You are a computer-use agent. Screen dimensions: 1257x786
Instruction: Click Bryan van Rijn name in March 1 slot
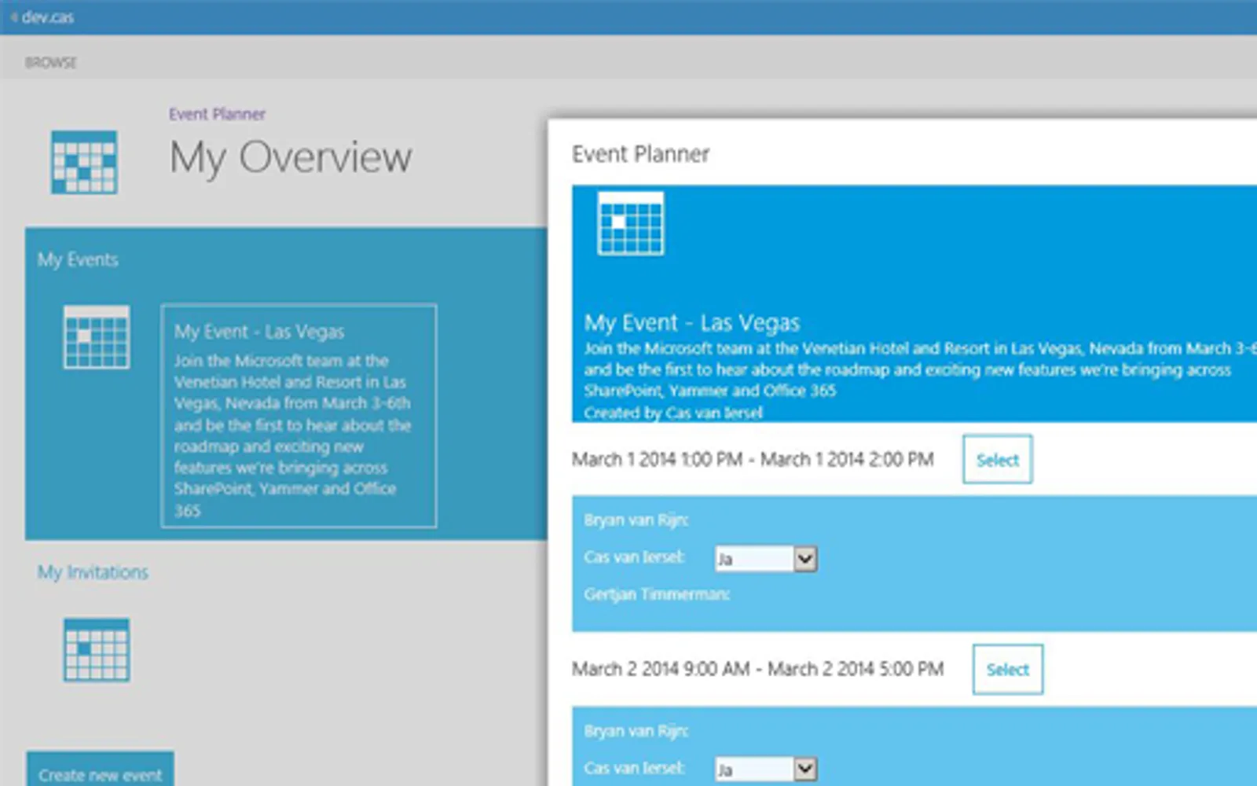636,520
